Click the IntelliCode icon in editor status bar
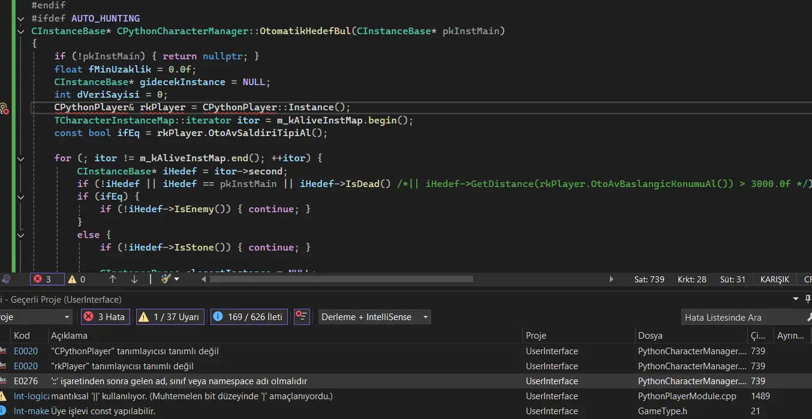Image resolution: width=812 pixels, height=419 pixels. pos(6,279)
